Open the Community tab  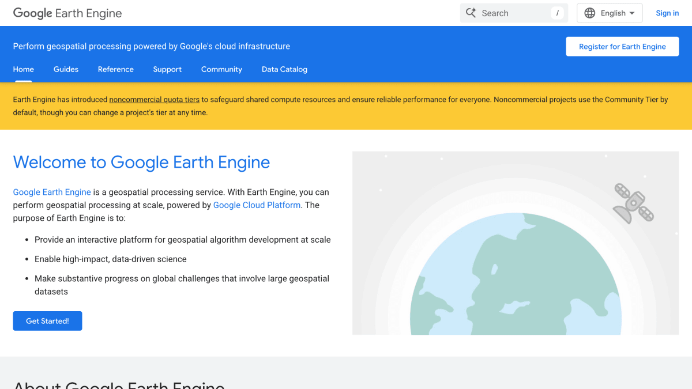221,69
